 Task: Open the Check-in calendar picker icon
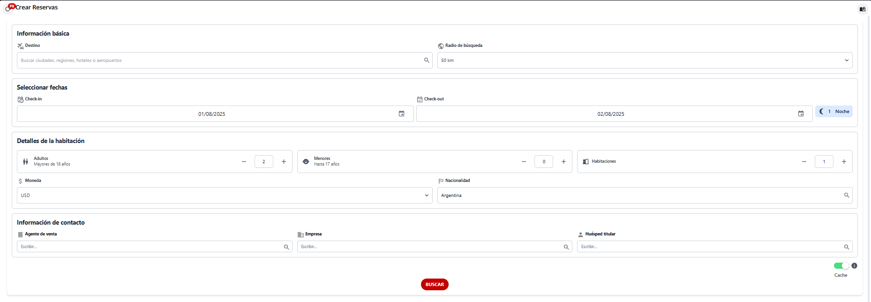point(401,113)
